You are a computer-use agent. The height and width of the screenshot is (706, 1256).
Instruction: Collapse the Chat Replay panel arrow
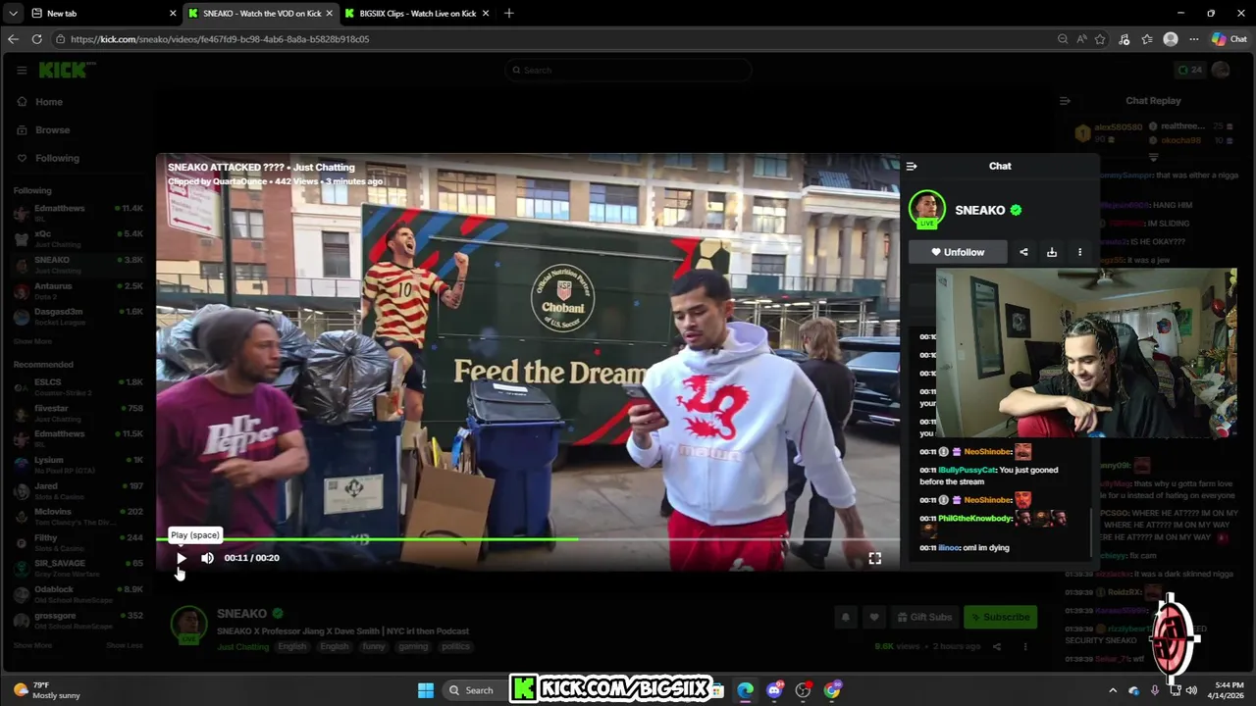(x=1065, y=101)
